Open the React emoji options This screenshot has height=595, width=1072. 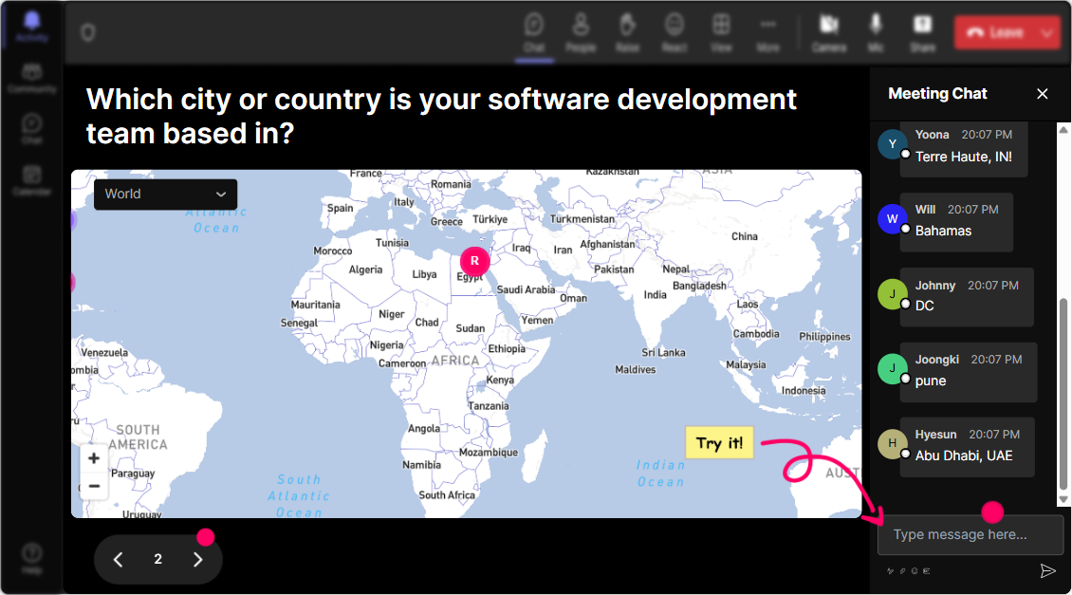coord(675,33)
